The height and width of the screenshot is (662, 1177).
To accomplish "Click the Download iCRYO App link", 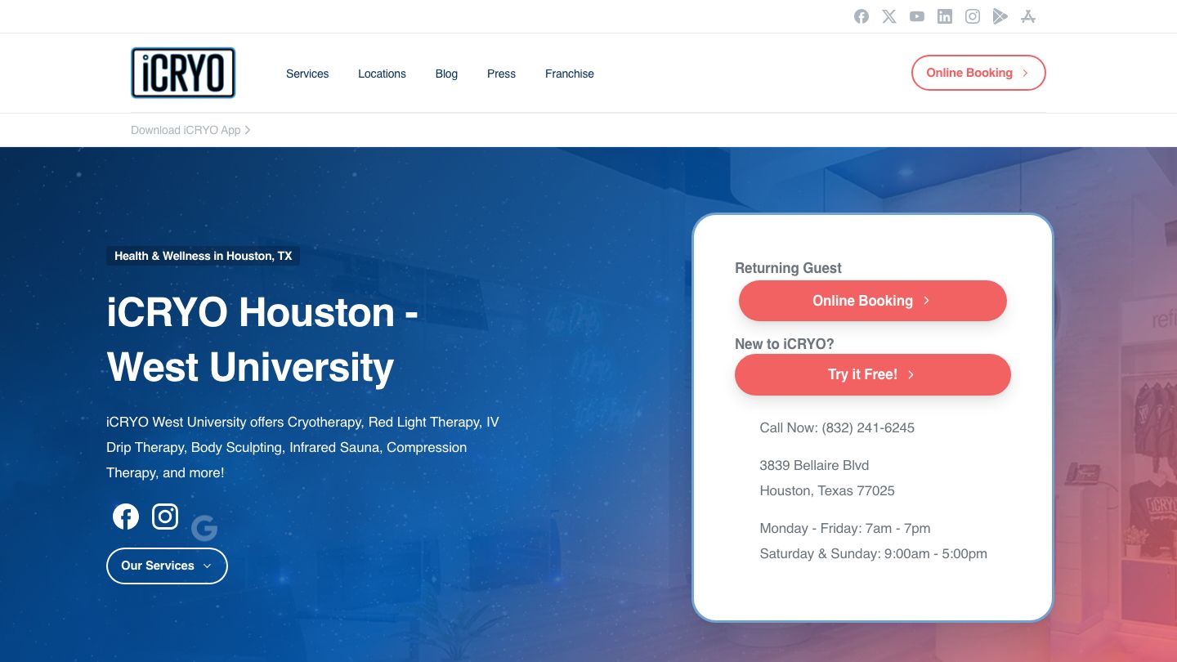I will (190, 130).
